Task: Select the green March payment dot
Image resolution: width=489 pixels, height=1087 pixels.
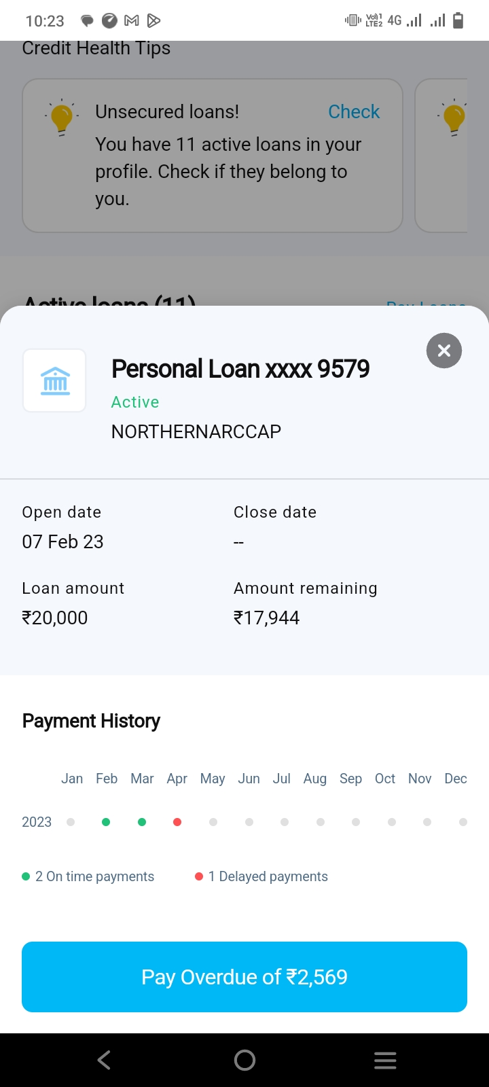Action: [142, 822]
